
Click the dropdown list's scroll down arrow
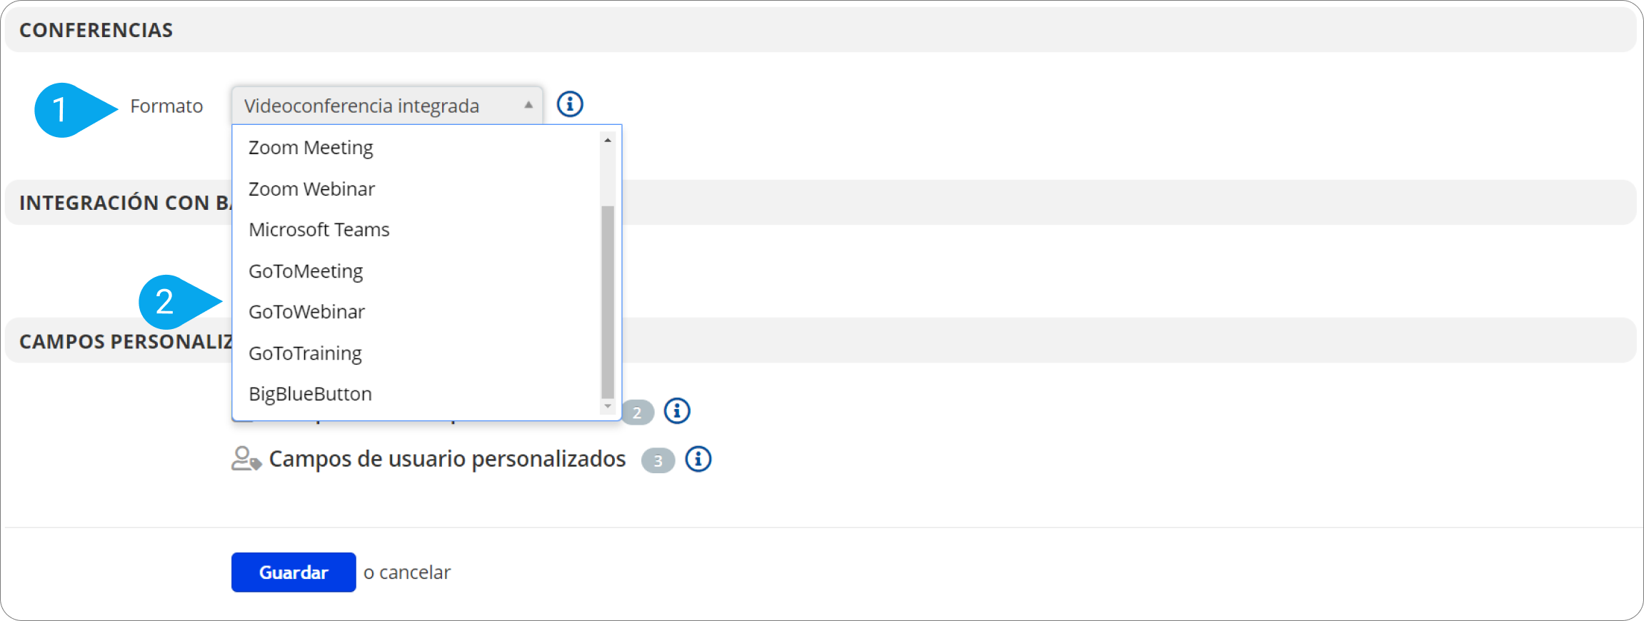pyautogui.click(x=608, y=406)
